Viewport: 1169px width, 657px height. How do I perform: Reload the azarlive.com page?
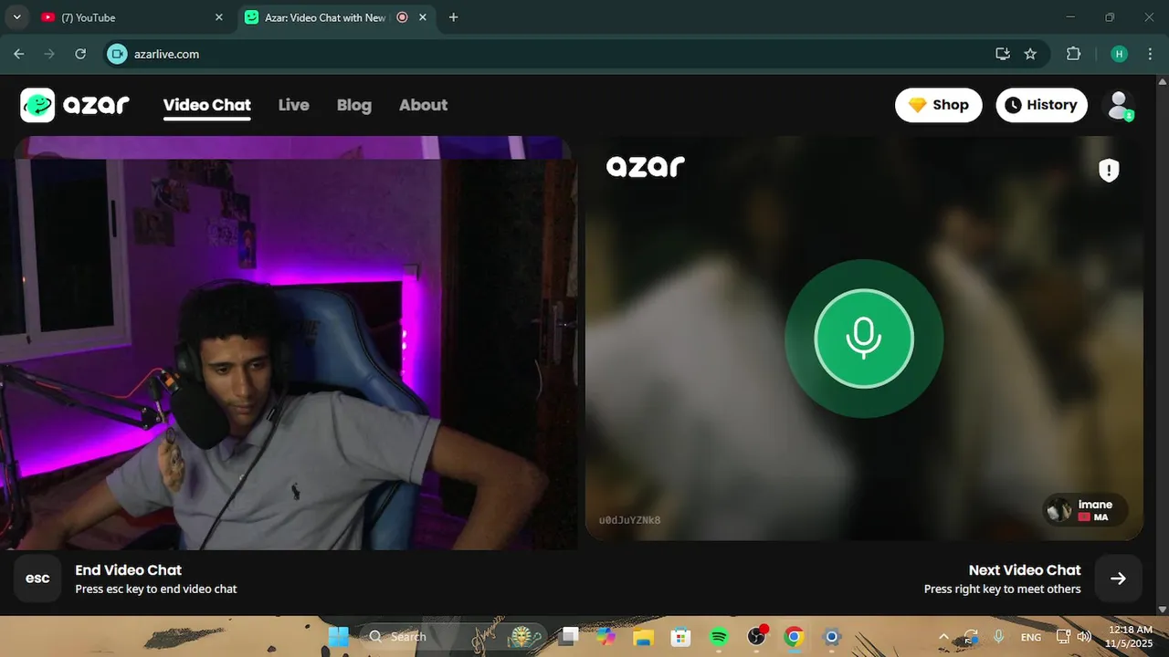(x=80, y=54)
